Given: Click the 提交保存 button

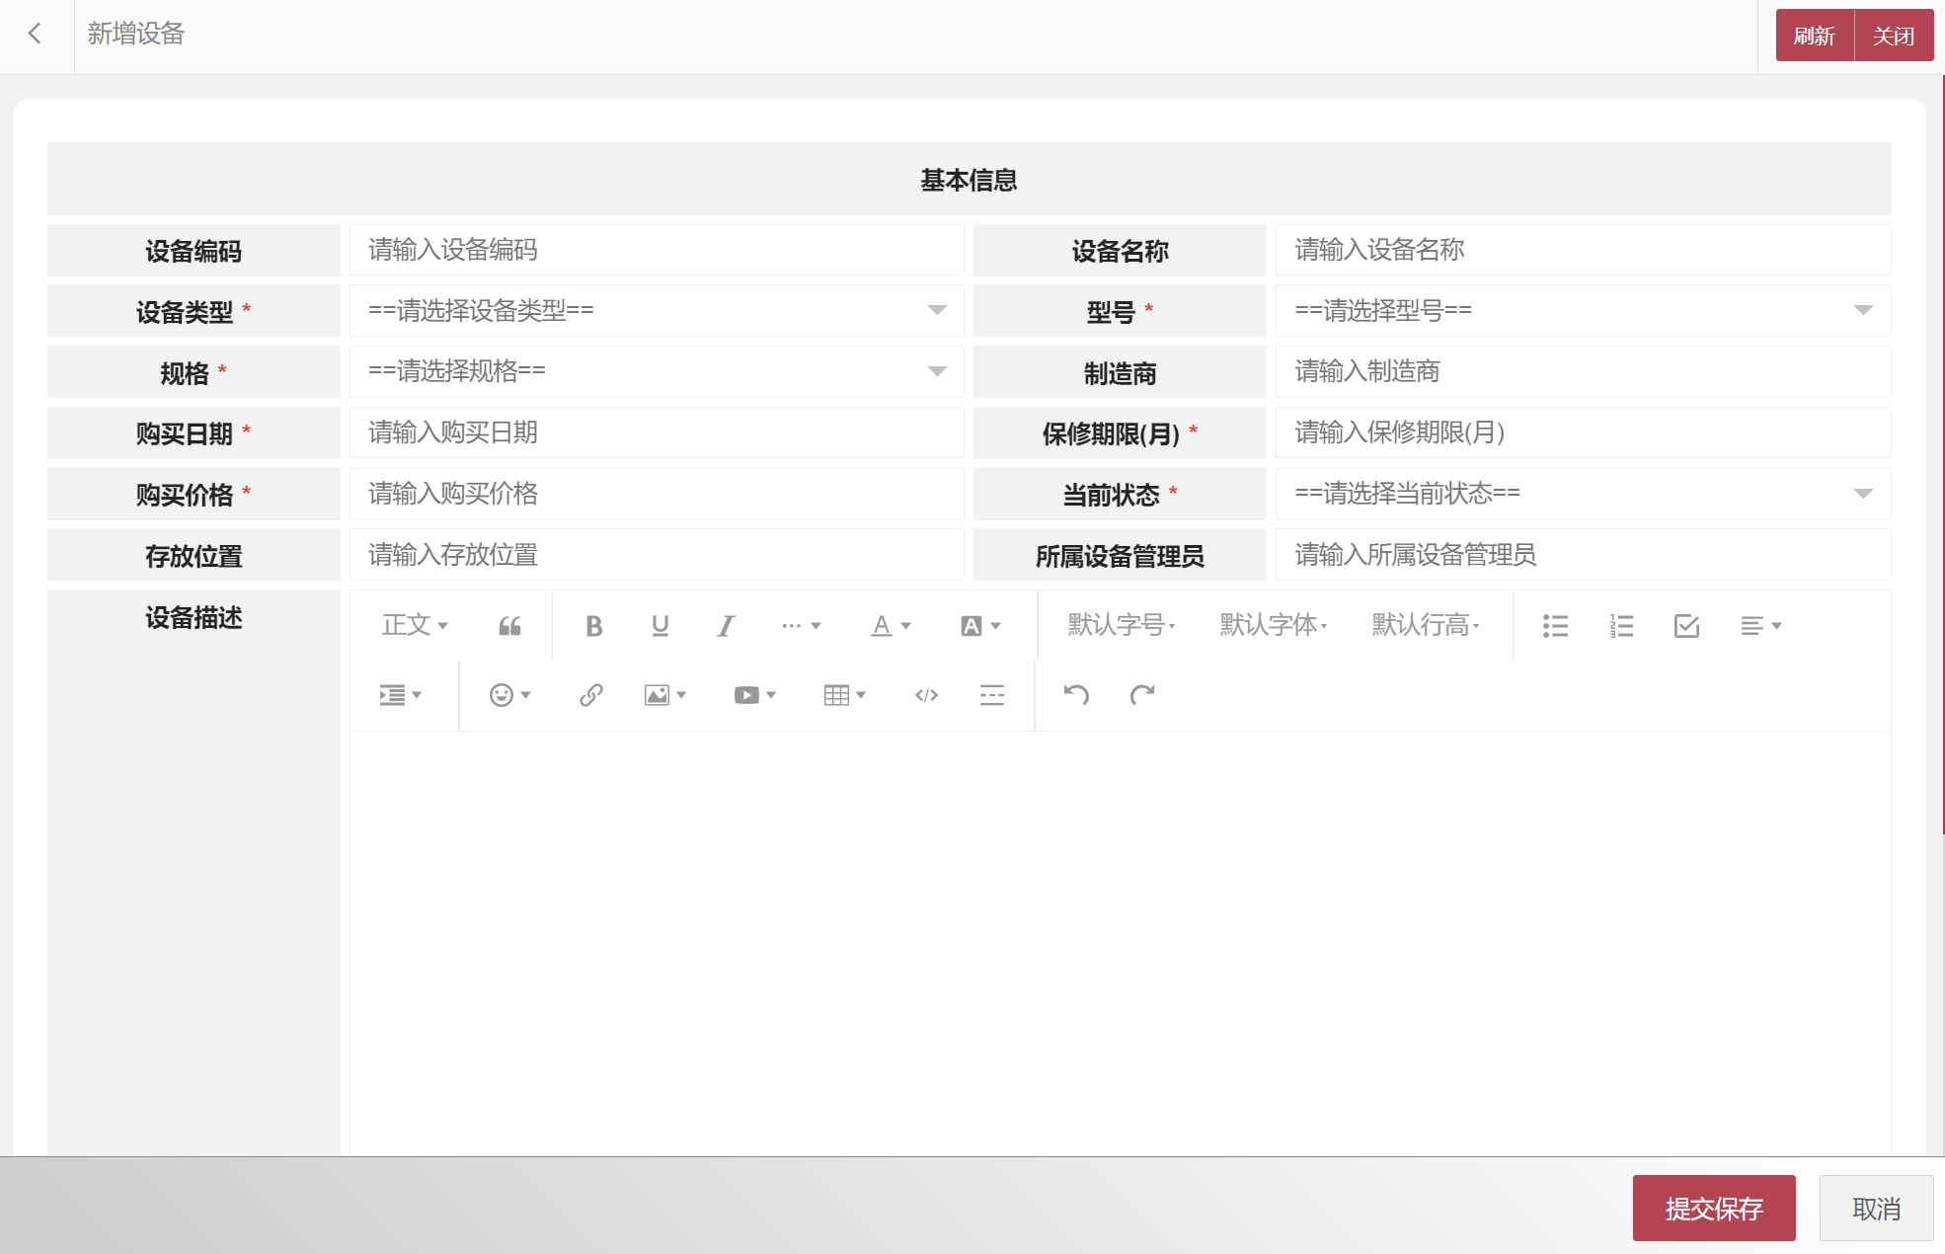Looking at the screenshot, I should point(1713,1209).
